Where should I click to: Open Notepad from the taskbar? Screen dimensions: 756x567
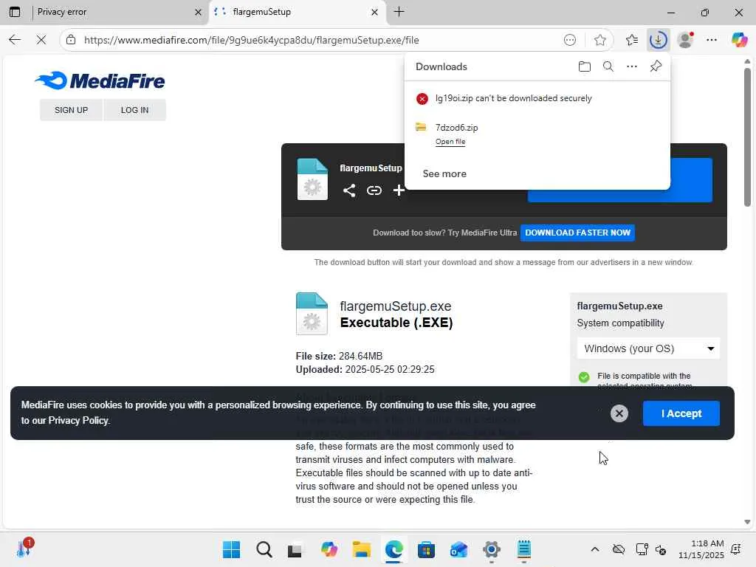(523, 549)
